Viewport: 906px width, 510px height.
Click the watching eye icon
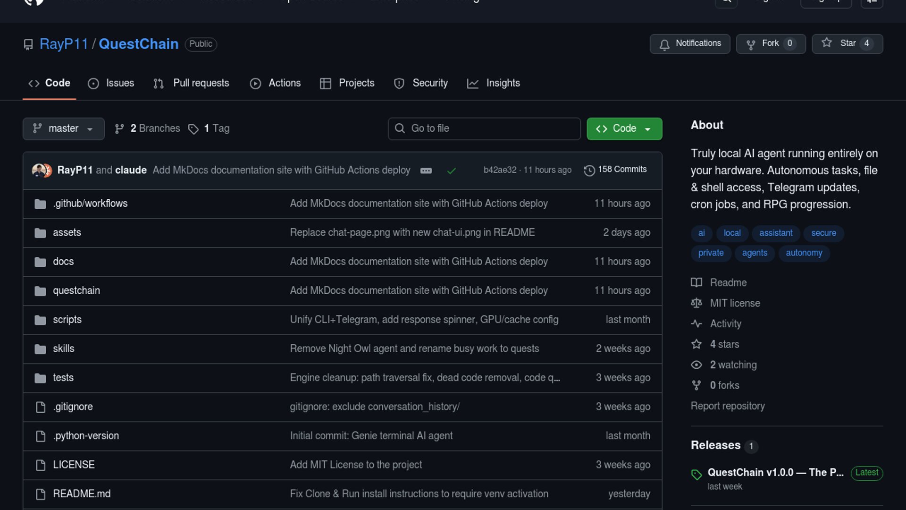696,365
